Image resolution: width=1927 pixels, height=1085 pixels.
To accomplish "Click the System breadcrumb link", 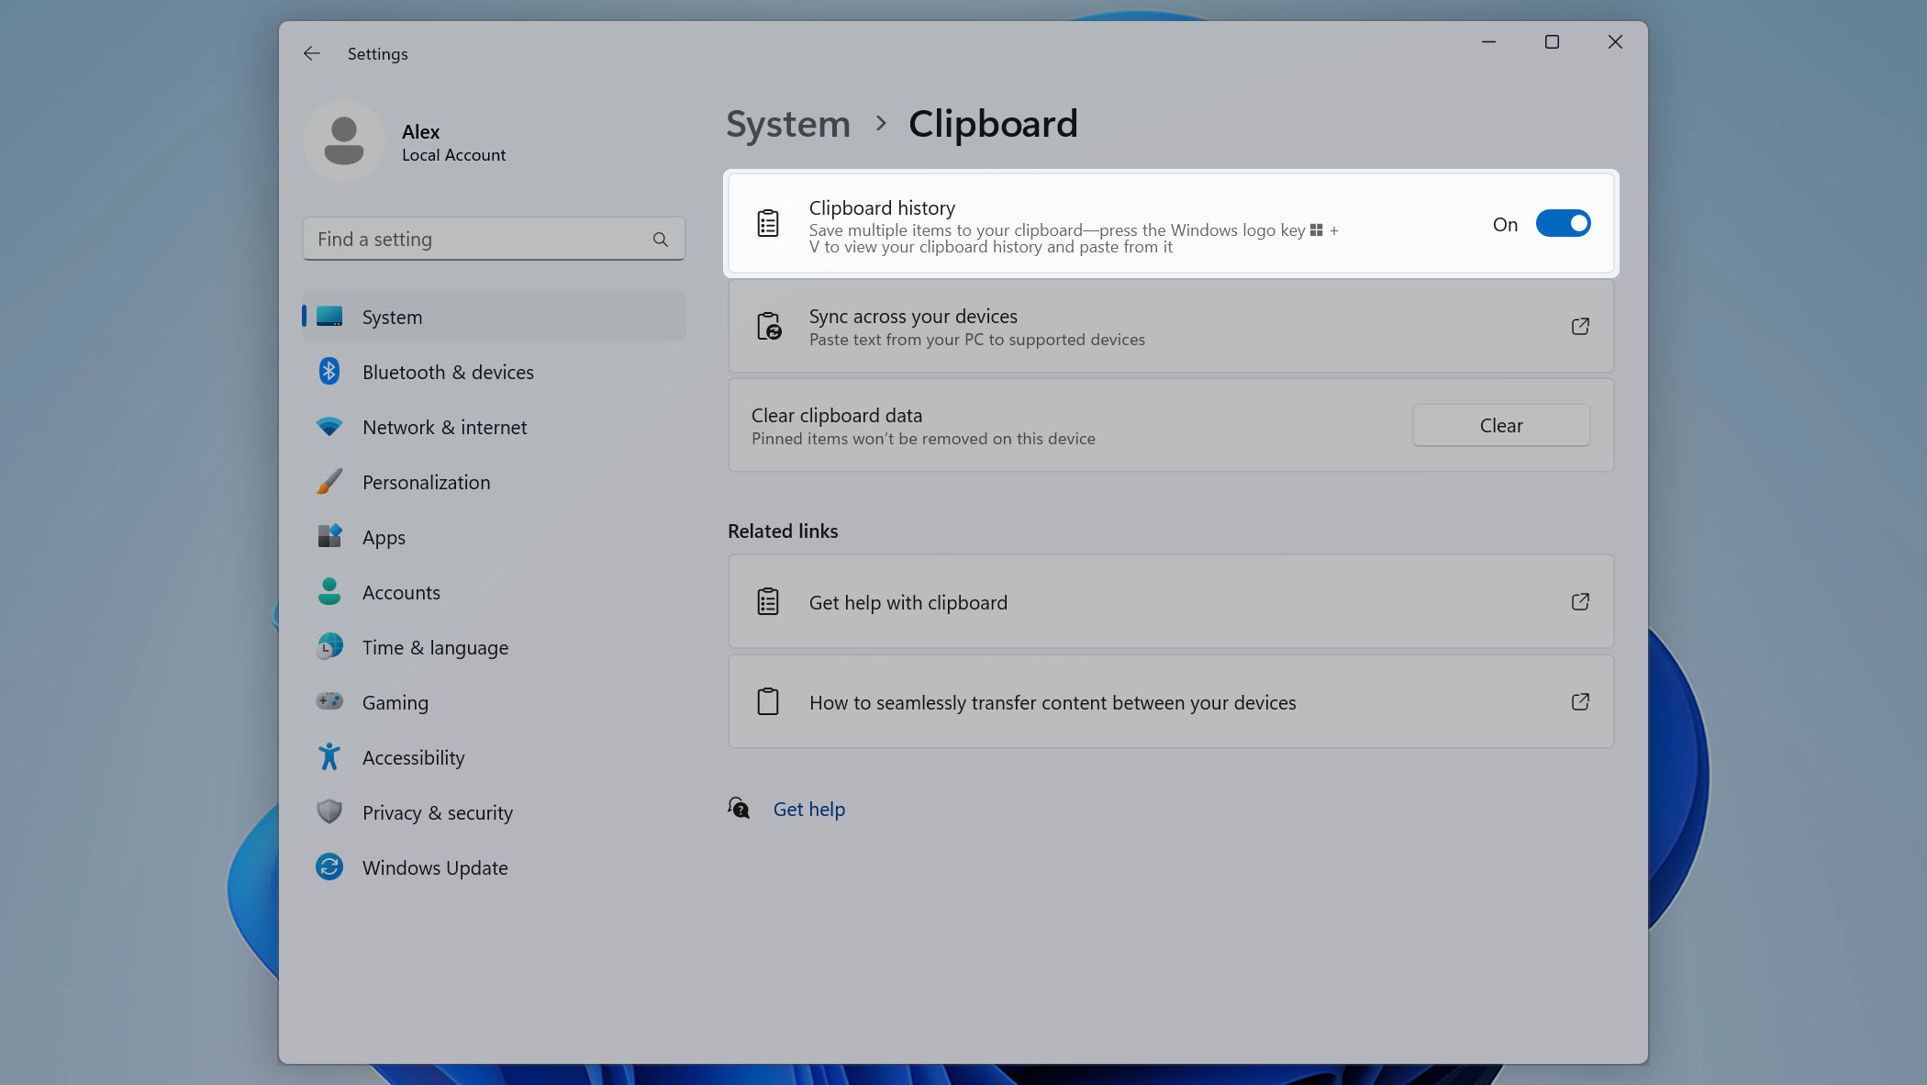I will 788,124.
